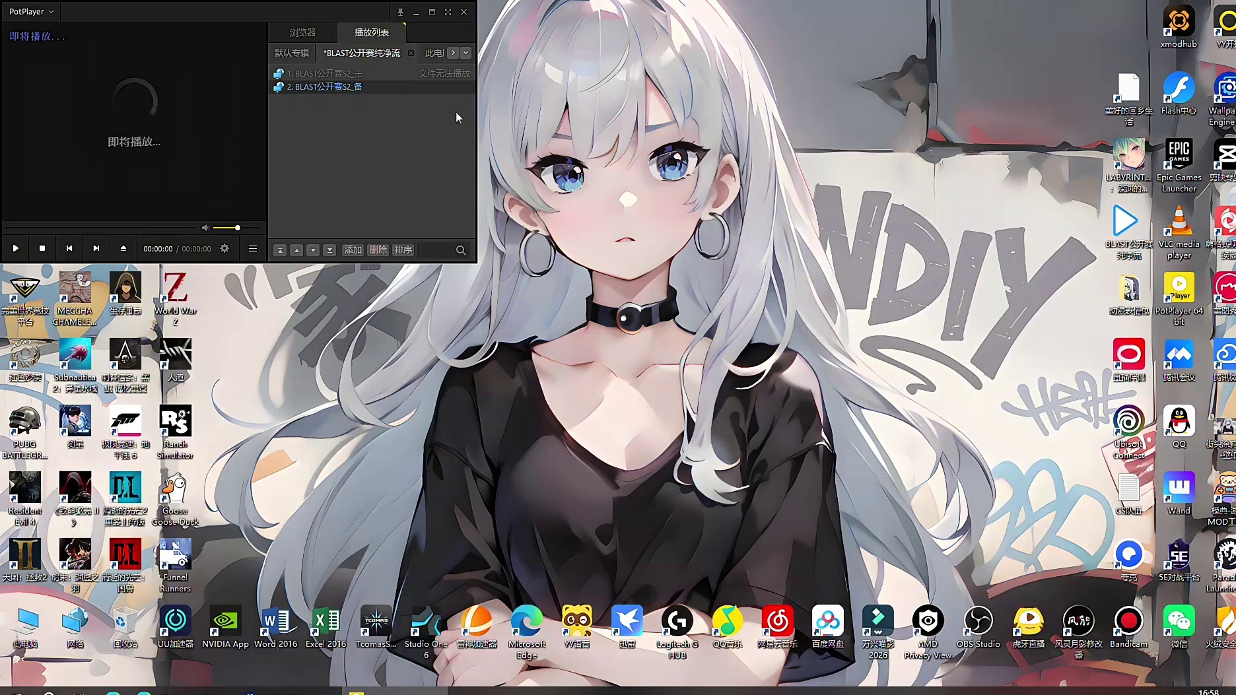1236x695 pixels.
Task: Skip to previous track in PotPlayer
Action: (x=69, y=248)
